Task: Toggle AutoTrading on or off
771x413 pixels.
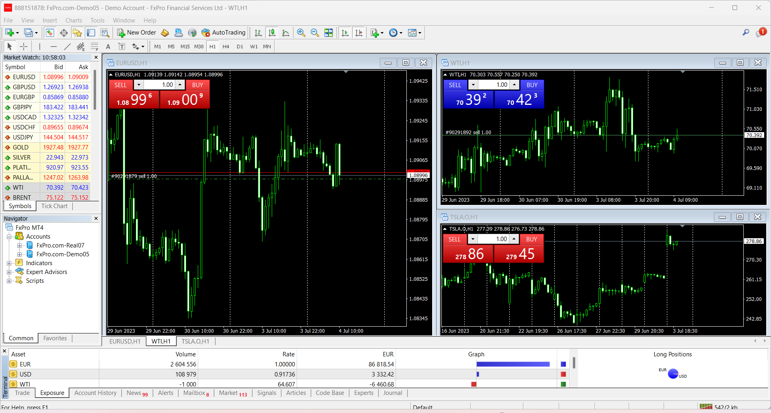Action: 224,33
